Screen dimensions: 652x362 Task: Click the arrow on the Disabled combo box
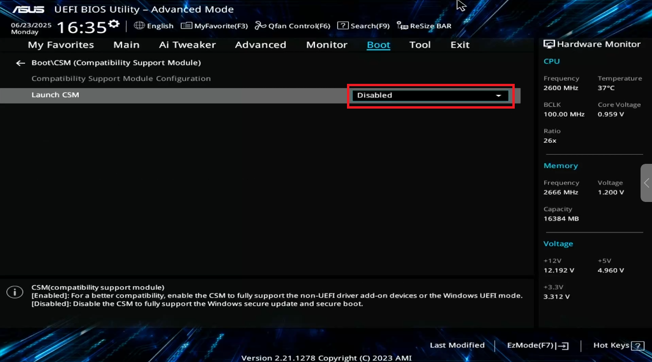pyautogui.click(x=499, y=96)
